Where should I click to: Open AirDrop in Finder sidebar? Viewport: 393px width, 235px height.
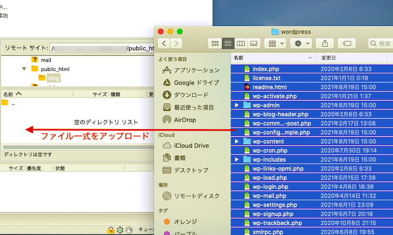(x=179, y=120)
